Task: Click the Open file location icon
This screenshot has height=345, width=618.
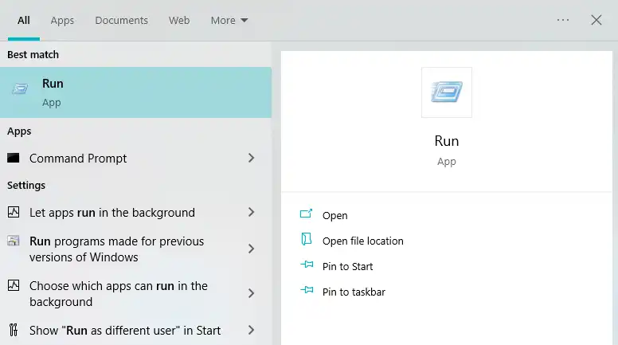Action: 307,241
